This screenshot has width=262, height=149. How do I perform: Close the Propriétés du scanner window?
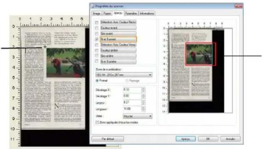[x=238, y=6]
